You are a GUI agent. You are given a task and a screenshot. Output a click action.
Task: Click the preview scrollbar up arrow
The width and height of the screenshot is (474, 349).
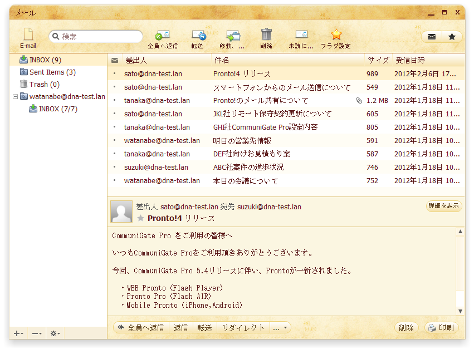(460, 232)
